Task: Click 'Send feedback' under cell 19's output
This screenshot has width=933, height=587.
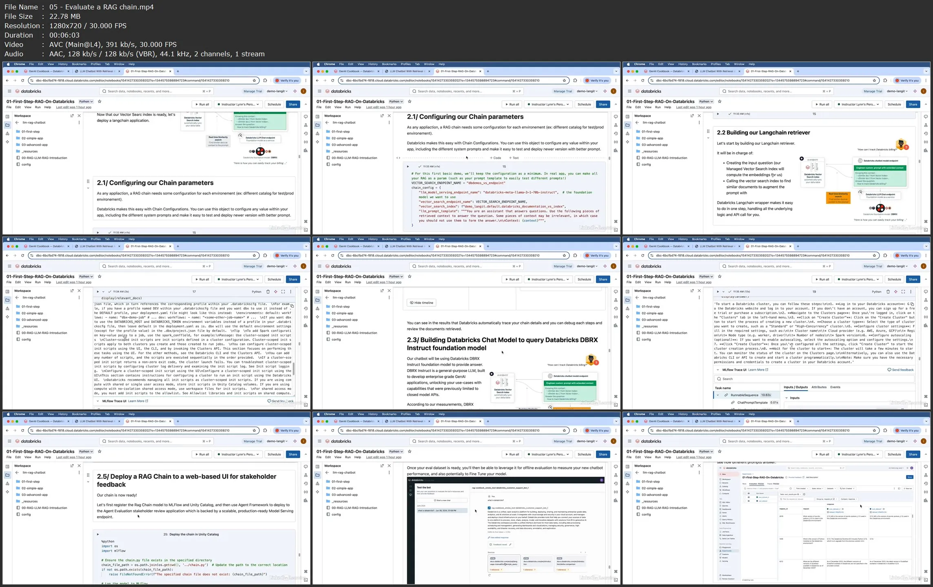Action: coord(900,370)
